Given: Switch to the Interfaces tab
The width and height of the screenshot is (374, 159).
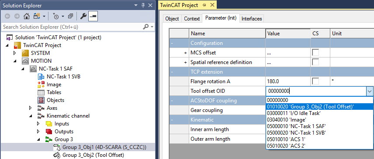Looking at the screenshot, I should pyautogui.click(x=252, y=19).
